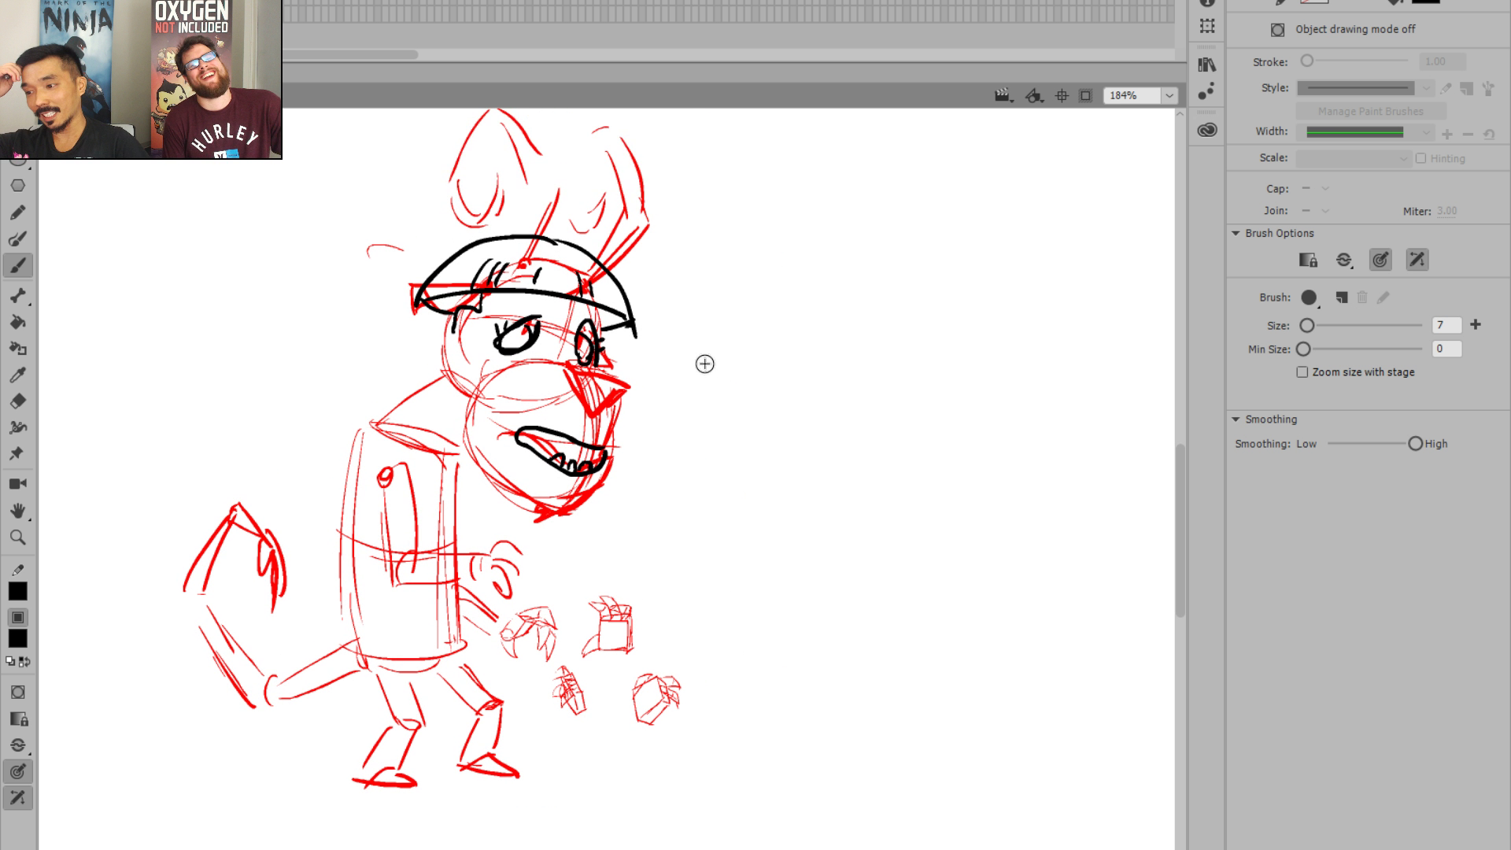Image resolution: width=1511 pixels, height=850 pixels.
Task: Enable Zoom size with stage checkbox
Action: pyautogui.click(x=1302, y=372)
